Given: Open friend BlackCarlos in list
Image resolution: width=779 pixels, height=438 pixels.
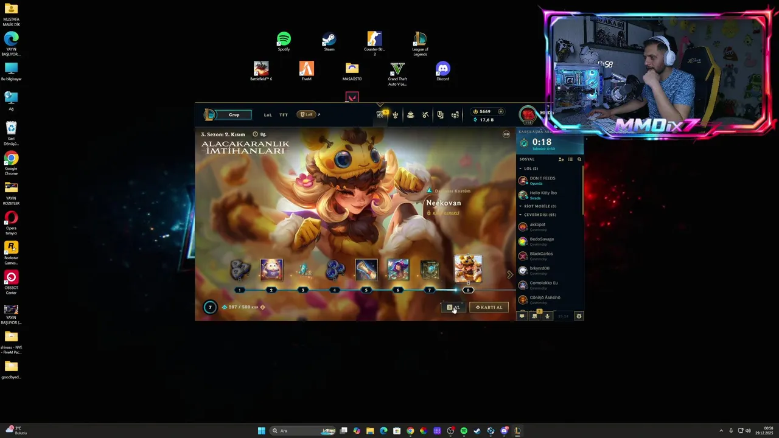Looking at the screenshot, I should 550,256.
